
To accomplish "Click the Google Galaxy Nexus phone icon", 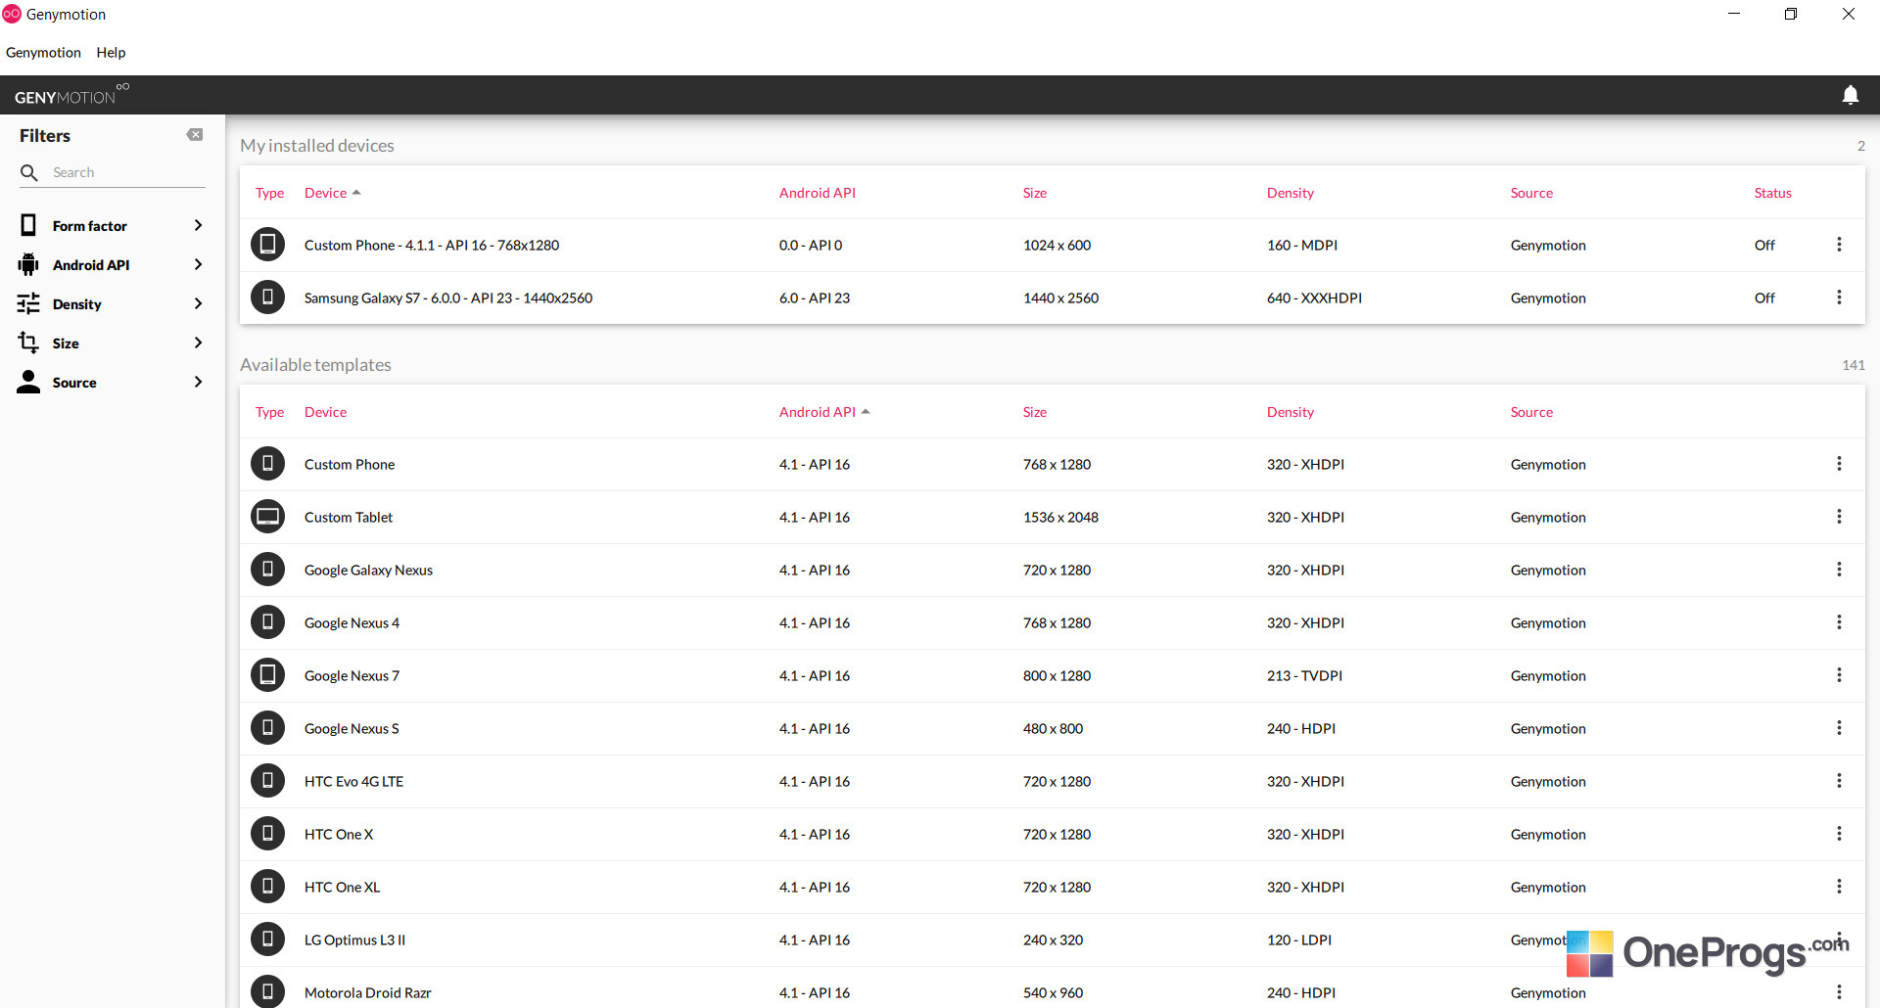I will 267,569.
